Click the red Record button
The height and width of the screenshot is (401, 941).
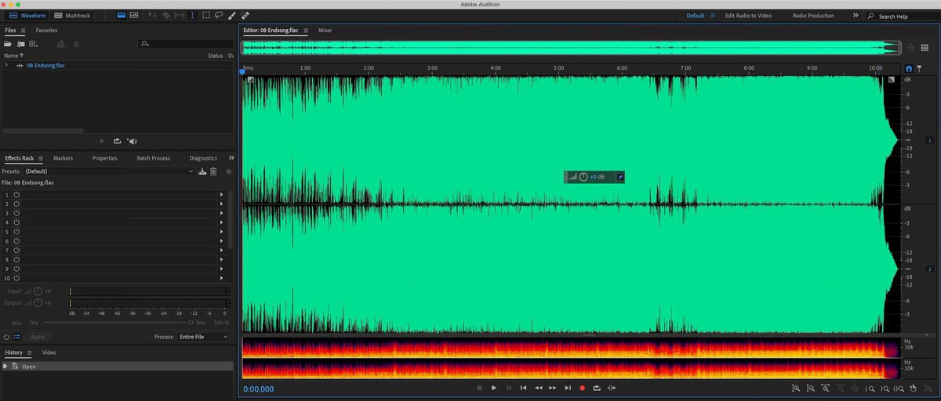(x=582, y=388)
